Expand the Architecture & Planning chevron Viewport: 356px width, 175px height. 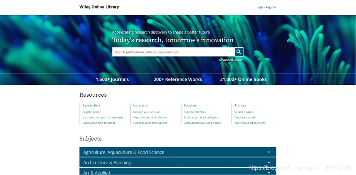[269, 162]
